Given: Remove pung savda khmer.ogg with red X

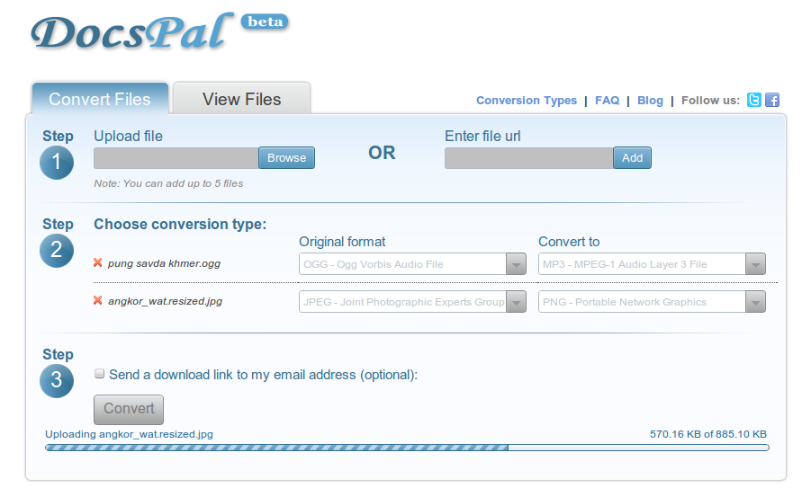Looking at the screenshot, I should (98, 263).
